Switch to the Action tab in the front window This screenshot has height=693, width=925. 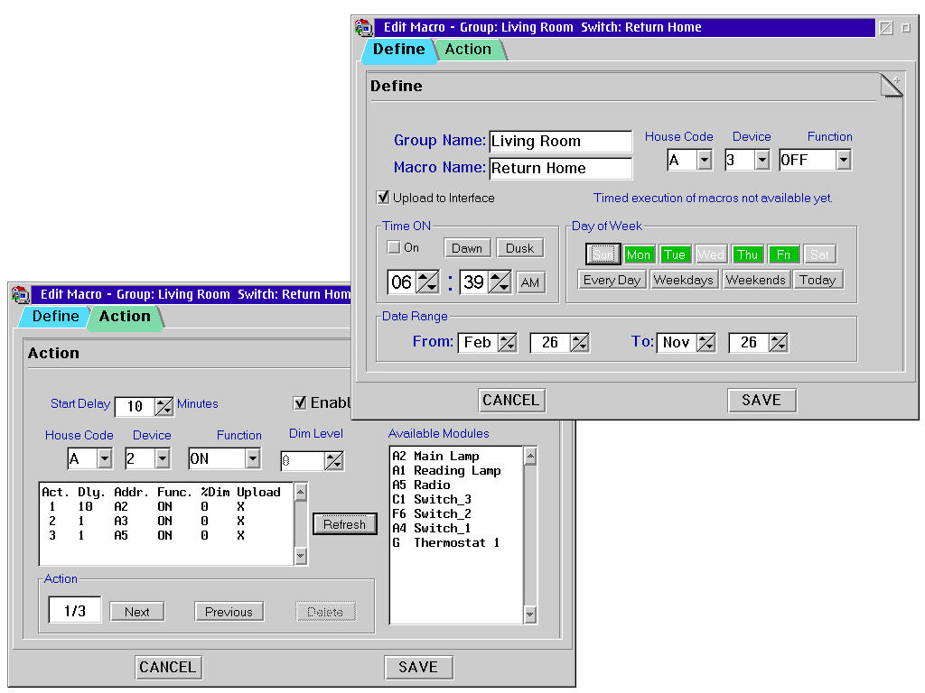tap(469, 50)
